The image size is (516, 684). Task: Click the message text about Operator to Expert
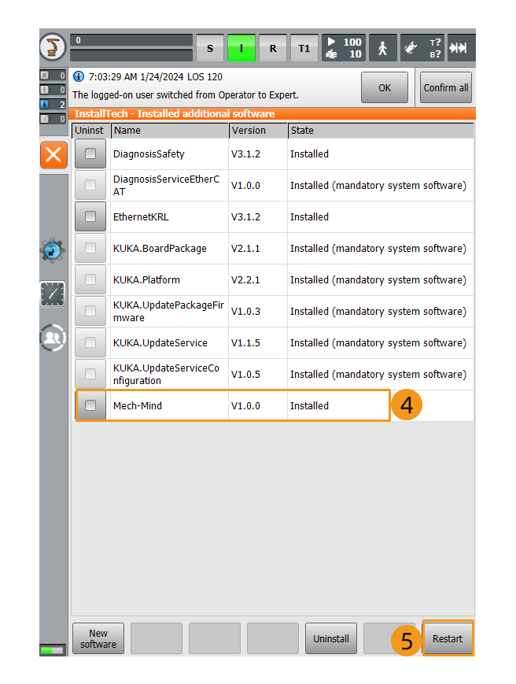tap(185, 95)
